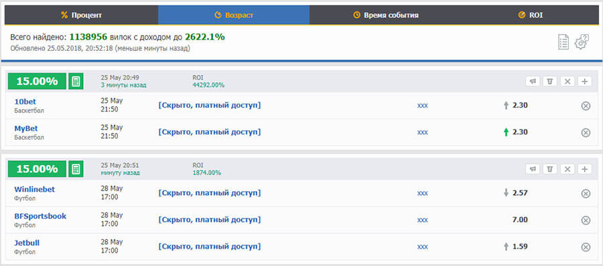Screen dimensions: 603x266
Task: Remove the 10bet row using circled X
Action: [x=586, y=106]
